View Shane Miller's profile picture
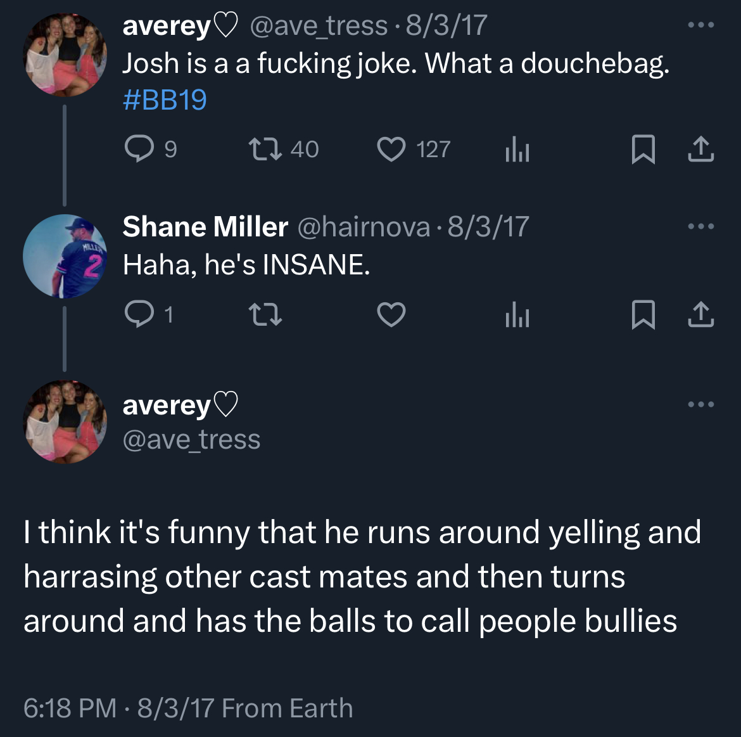The height and width of the screenshot is (737, 741). coord(65,256)
